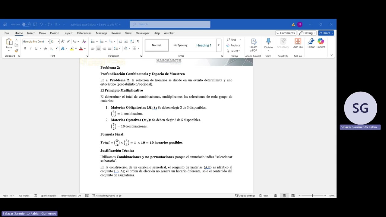
Task: Toggle the AutoSave switch
Action: tap(26, 24)
